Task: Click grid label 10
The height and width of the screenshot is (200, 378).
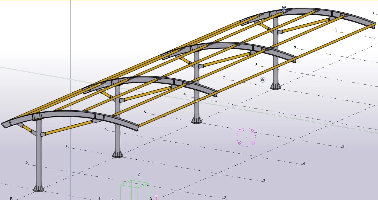Action: pos(335,30)
